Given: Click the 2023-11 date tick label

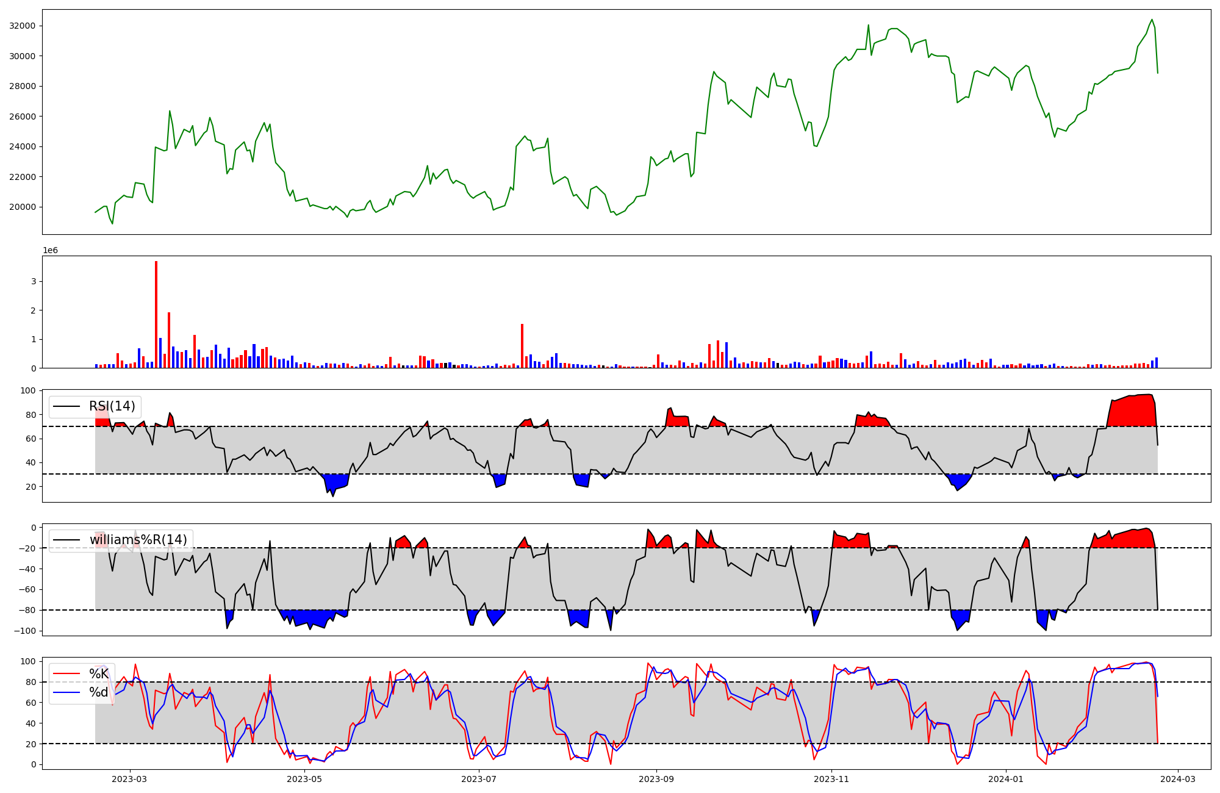Looking at the screenshot, I should 831,779.
